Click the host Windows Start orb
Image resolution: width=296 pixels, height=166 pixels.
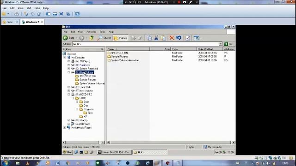(x=6, y=163)
